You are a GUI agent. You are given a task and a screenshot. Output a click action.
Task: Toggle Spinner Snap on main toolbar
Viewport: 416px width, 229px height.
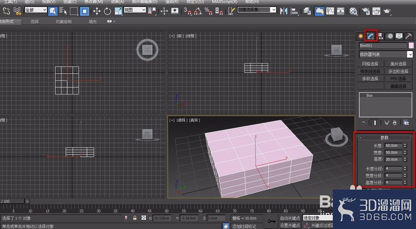(219, 11)
